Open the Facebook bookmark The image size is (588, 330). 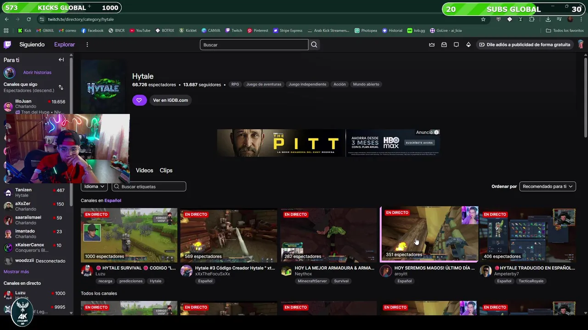click(92, 31)
